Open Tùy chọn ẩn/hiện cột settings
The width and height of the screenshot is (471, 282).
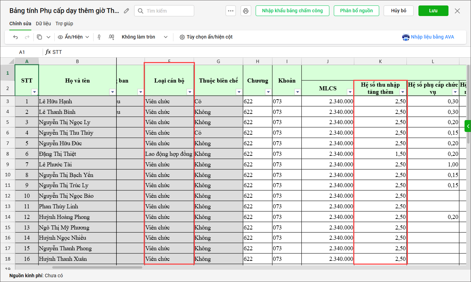[206, 37]
